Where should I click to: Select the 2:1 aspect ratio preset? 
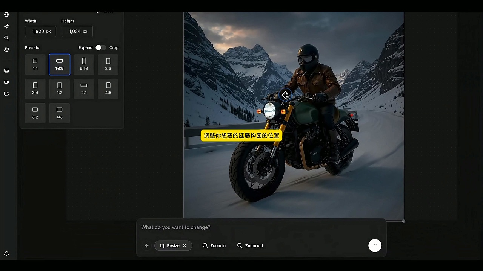pos(84,89)
